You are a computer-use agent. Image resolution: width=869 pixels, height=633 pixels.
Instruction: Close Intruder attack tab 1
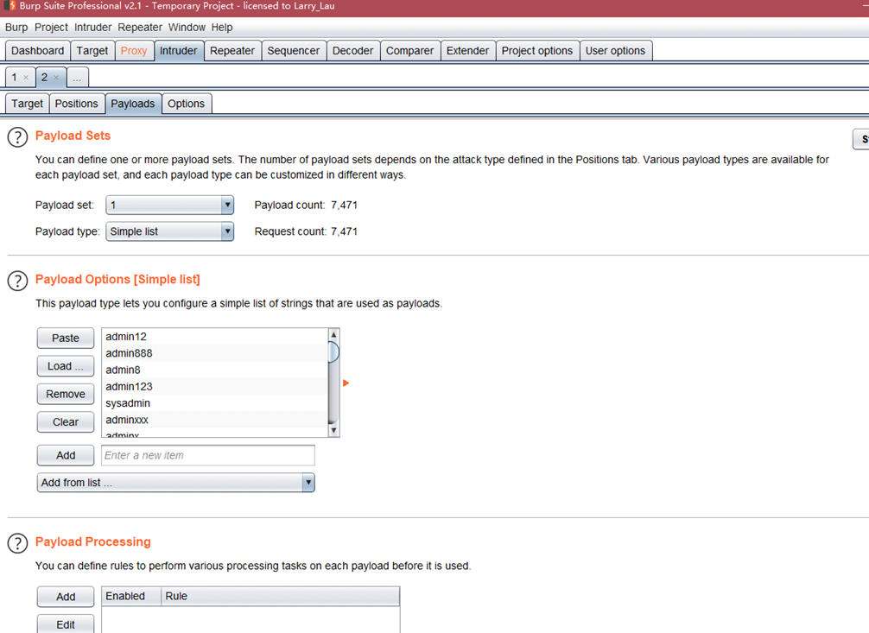26,78
